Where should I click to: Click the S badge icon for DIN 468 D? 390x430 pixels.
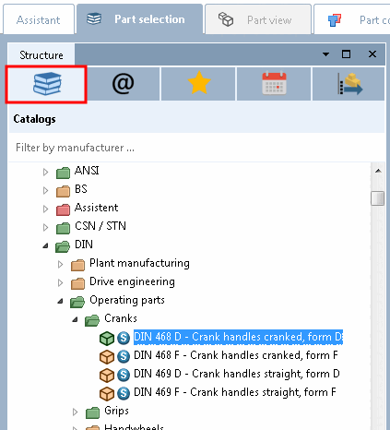[124, 338]
